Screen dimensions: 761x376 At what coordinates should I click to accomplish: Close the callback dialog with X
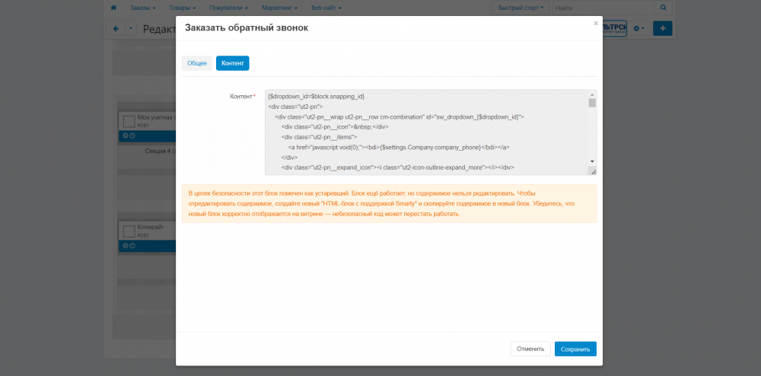[x=595, y=24]
